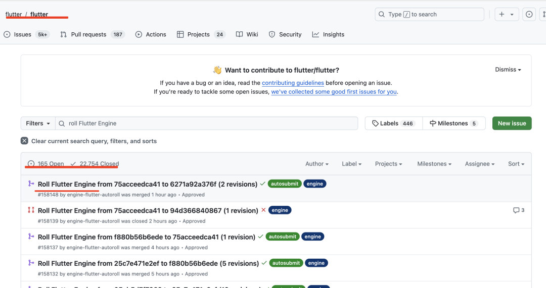Viewport: 546px width, 288px height.
Task: Click the autosubmit label on PR #158148
Action: (x=285, y=184)
